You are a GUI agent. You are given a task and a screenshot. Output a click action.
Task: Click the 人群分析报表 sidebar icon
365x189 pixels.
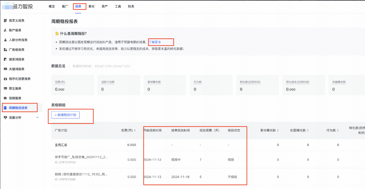click(x=5, y=40)
